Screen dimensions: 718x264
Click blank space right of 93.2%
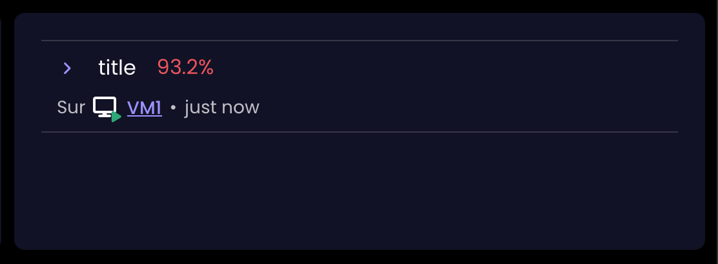point(444,68)
